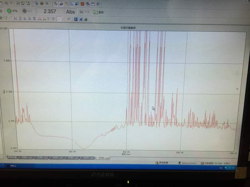Viewport: 250px width, 187px height.
Task: Click the second peak/valley icon in graph toolbar
Action: [x=20, y=19]
